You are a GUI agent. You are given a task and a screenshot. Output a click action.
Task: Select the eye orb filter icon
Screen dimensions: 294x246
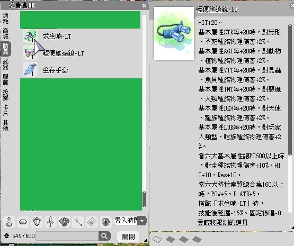click(x=105, y=222)
